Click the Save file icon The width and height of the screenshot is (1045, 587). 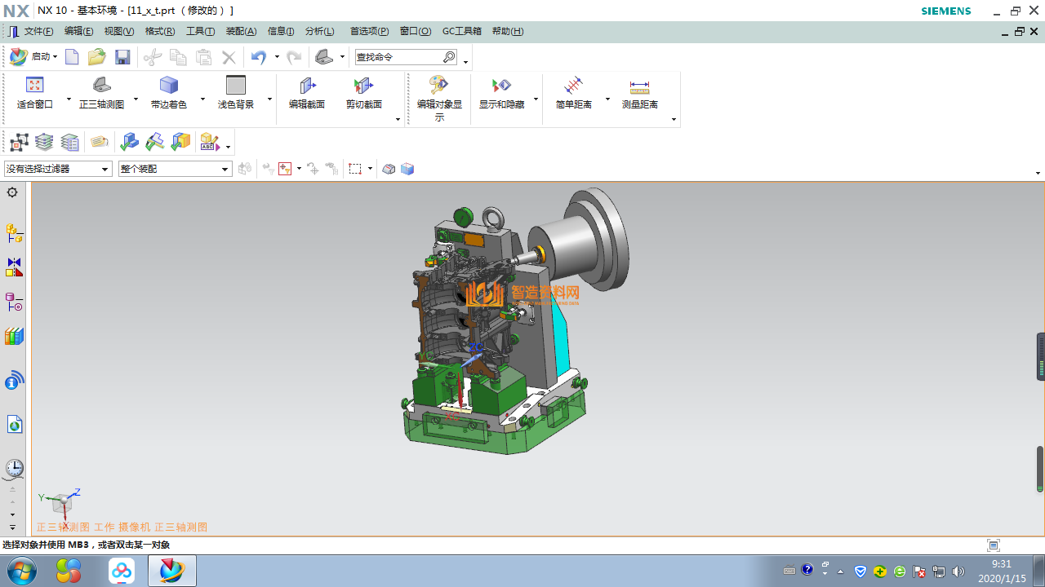(x=122, y=57)
